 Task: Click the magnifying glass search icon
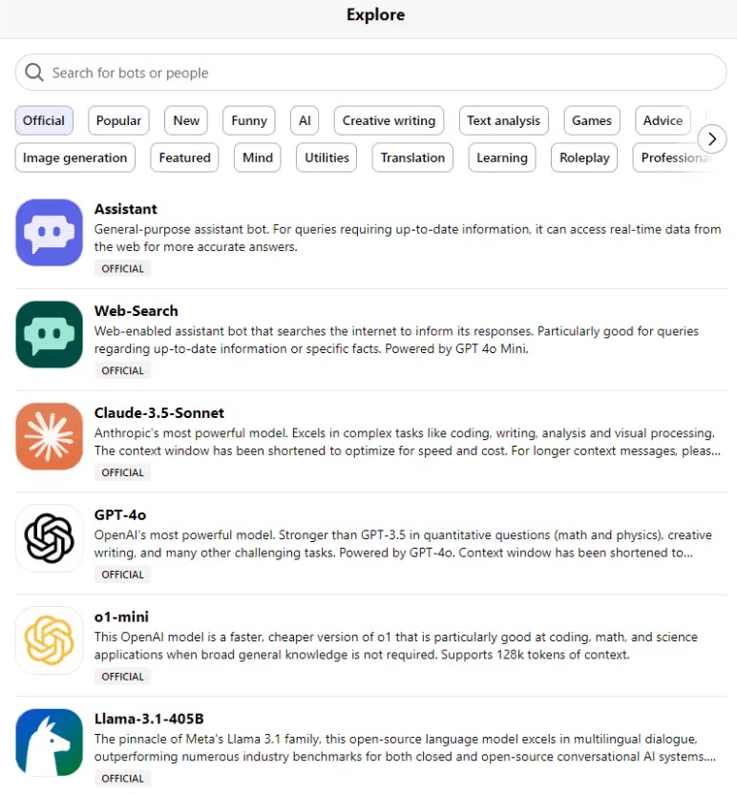pos(34,73)
